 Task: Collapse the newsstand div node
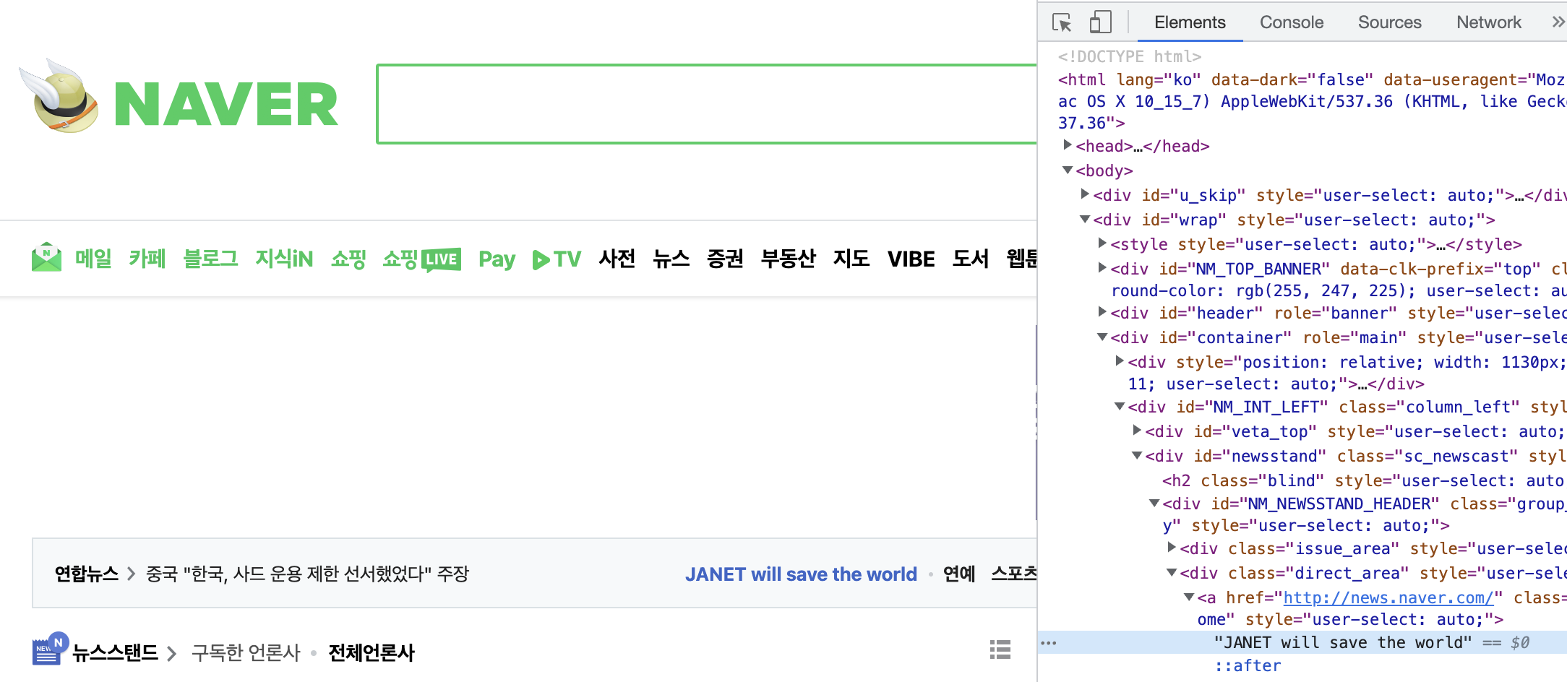tap(1137, 455)
